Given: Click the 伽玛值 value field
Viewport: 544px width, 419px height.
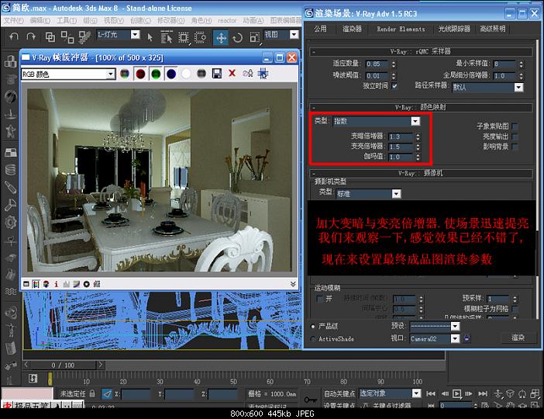Looking at the screenshot, I should [400, 157].
